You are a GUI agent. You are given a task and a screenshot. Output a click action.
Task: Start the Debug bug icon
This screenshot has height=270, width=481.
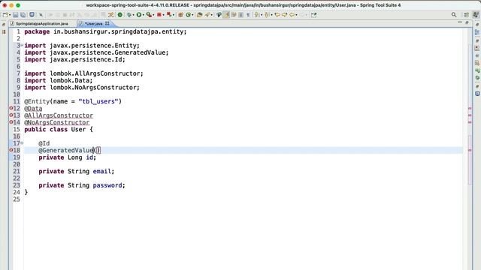click(x=129, y=15)
